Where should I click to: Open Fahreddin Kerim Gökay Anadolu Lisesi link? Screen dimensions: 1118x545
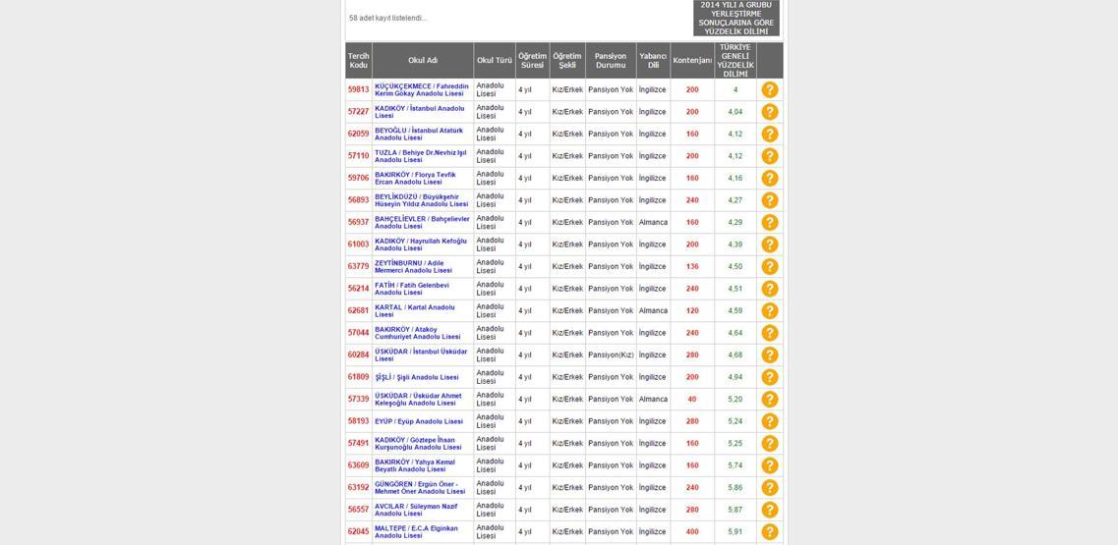click(422, 89)
